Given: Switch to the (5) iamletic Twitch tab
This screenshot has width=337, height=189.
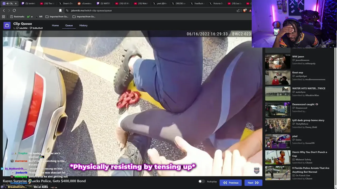Looking at the screenshot, I should pyautogui.click(x=28, y=3).
